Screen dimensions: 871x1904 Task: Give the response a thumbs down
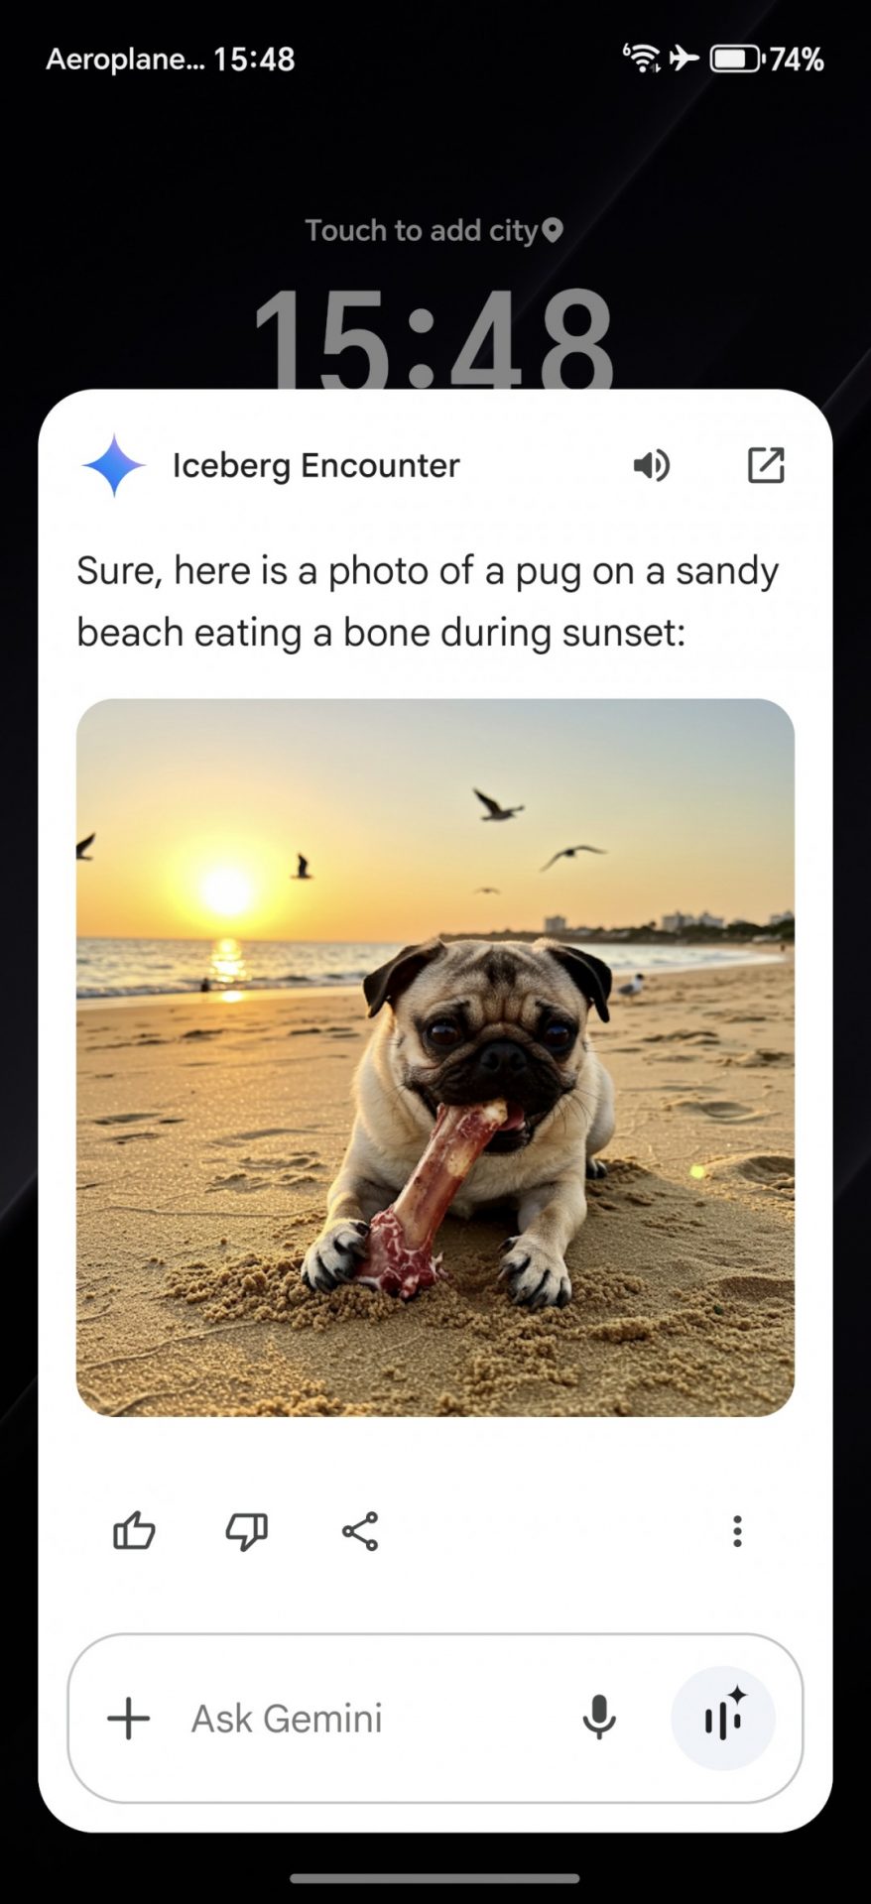click(247, 1531)
